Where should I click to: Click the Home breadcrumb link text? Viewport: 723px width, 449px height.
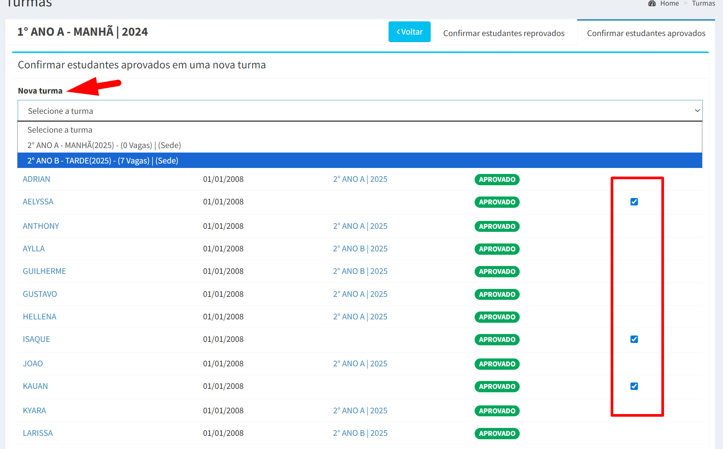pos(669,3)
